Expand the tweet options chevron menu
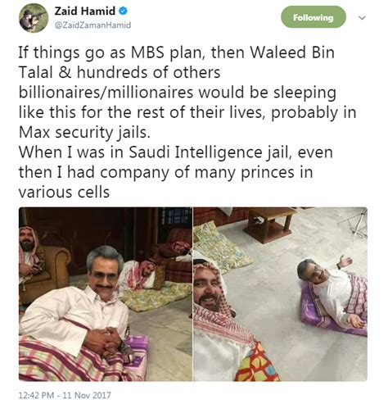Screen dimensions: 388x404 (362, 18)
